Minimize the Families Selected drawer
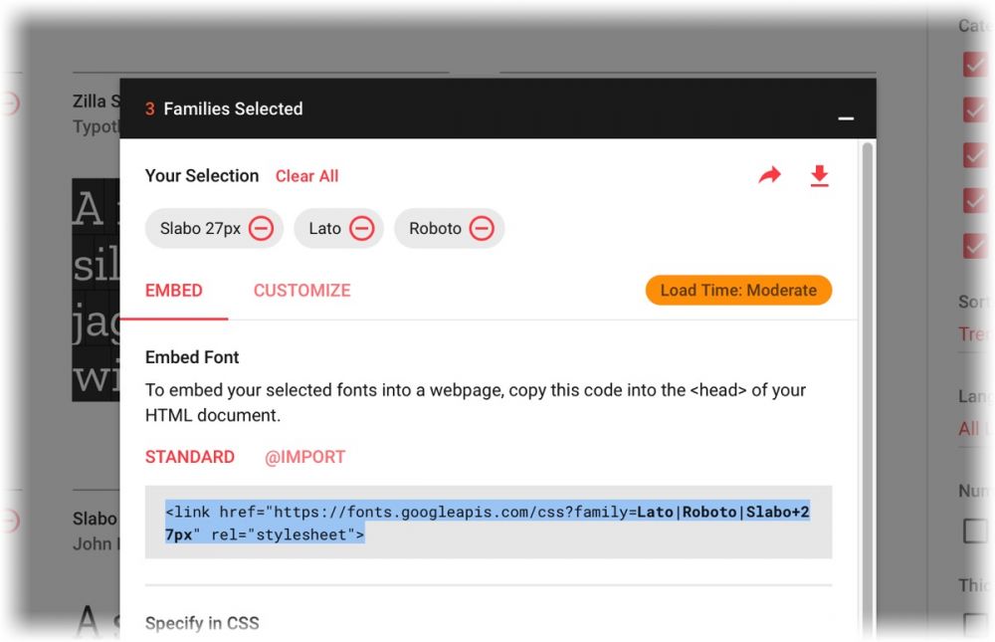Viewport: 995px width, 642px height. point(845,118)
